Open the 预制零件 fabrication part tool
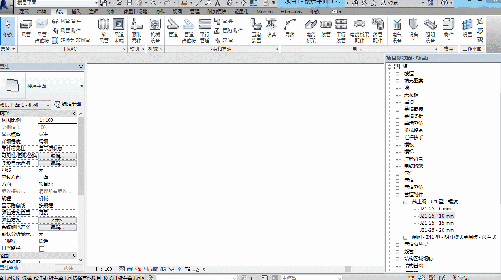Viewport: 501px width, 280px height. [137, 30]
